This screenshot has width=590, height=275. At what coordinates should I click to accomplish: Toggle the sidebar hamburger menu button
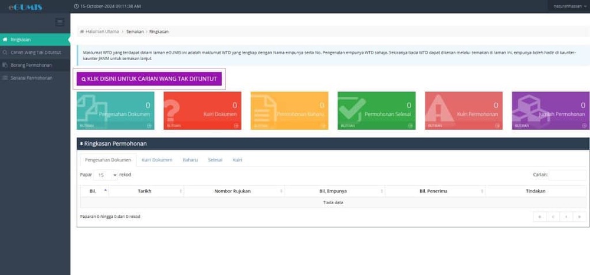(60, 22)
